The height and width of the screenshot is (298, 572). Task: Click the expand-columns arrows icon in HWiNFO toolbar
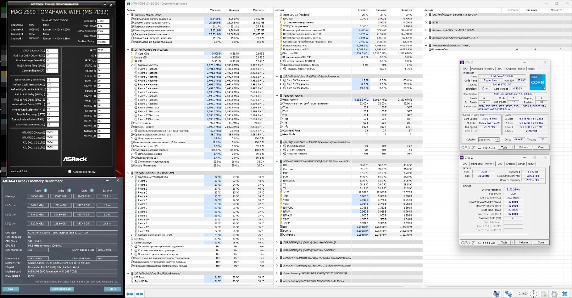pyautogui.click(x=130, y=294)
